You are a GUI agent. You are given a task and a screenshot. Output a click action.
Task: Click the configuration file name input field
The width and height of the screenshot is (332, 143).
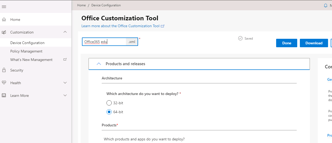point(104,42)
